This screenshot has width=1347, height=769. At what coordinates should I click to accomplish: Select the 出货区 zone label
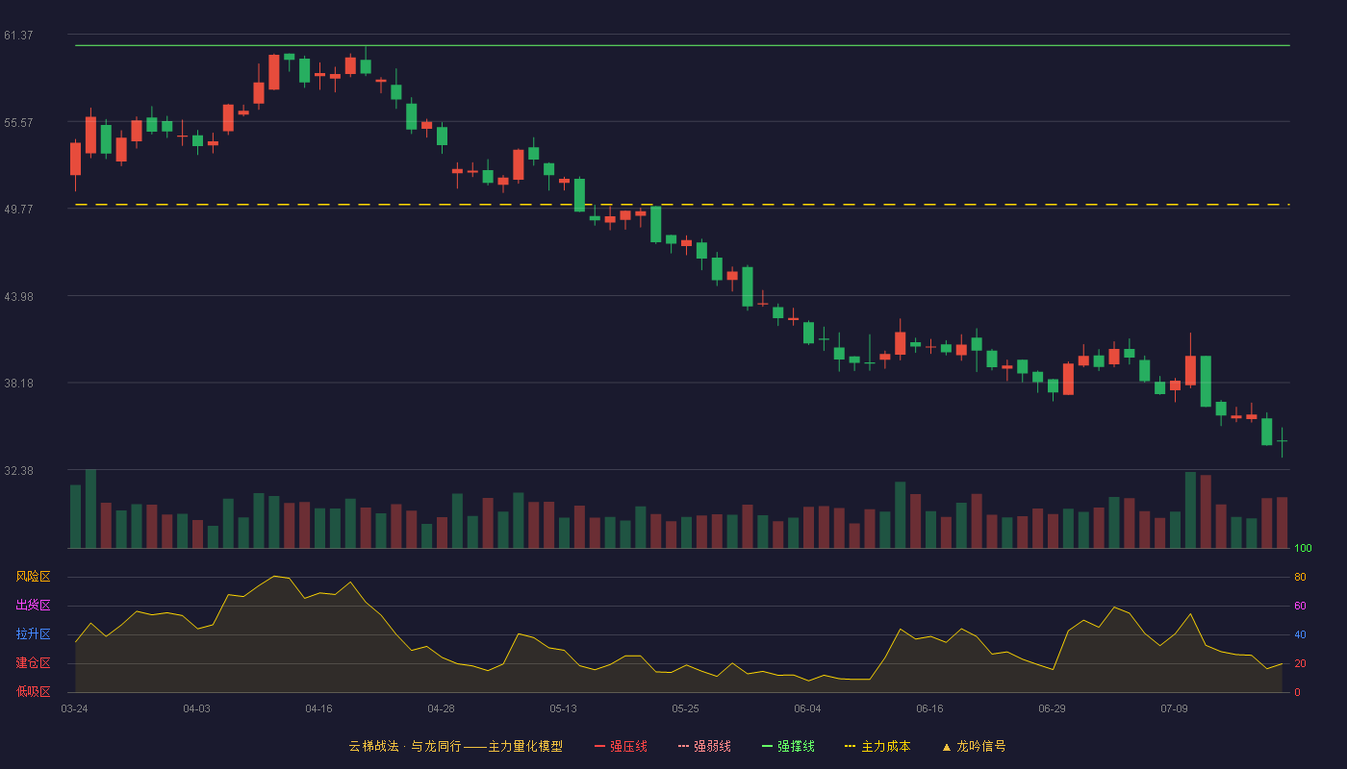coord(33,606)
